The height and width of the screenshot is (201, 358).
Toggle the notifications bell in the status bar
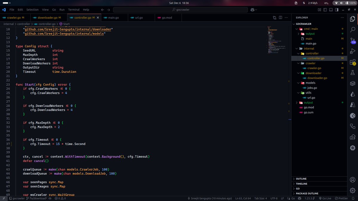[x=353, y=198]
